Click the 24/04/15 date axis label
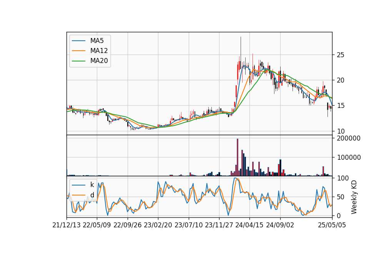This screenshot has height=265, width=369. [249, 225]
